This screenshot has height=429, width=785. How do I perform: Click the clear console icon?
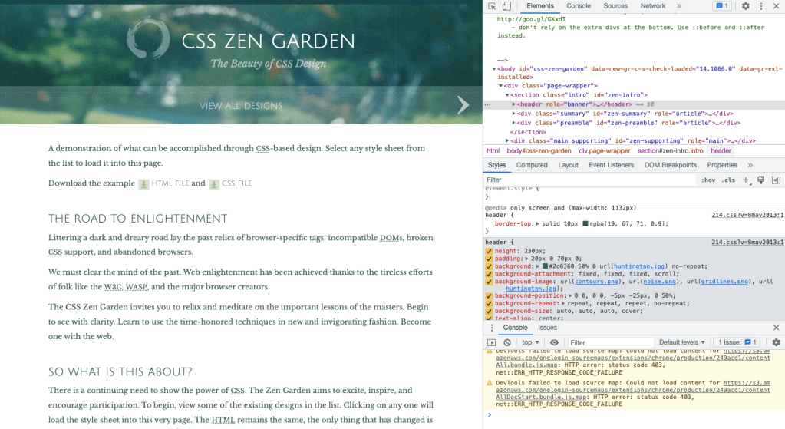(x=506, y=342)
